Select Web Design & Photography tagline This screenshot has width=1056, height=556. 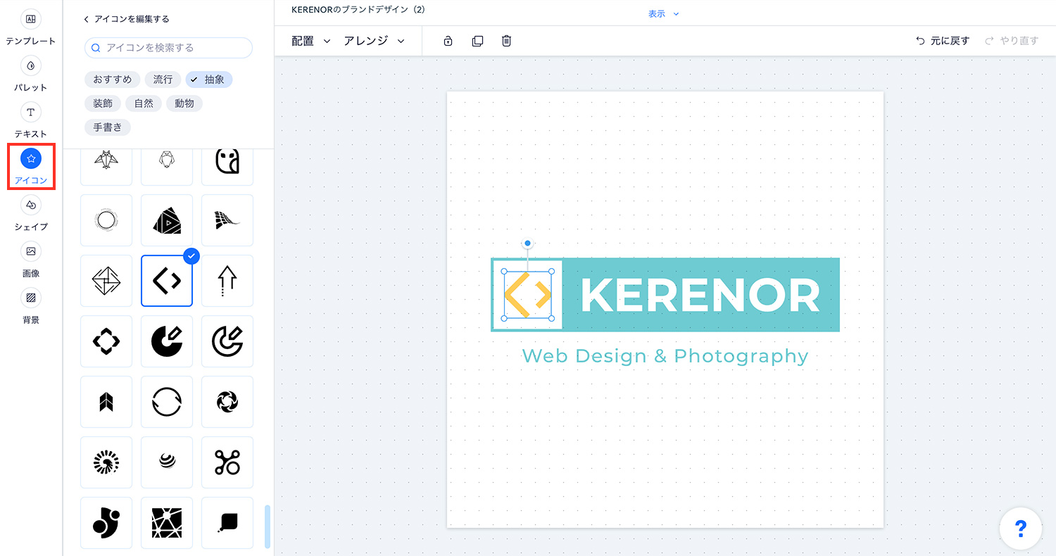665,356
